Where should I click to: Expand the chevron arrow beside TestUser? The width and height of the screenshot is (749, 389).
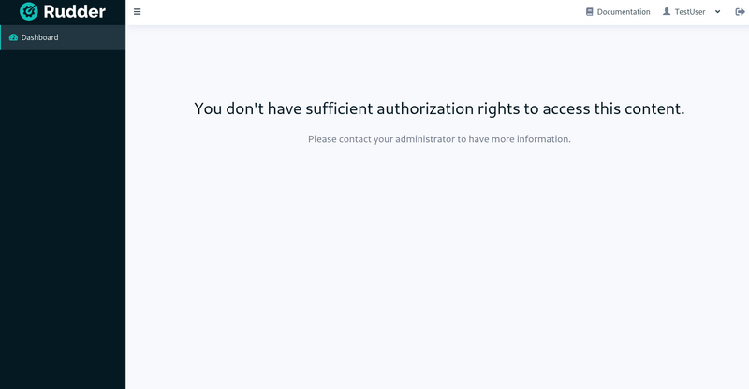coord(717,12)
